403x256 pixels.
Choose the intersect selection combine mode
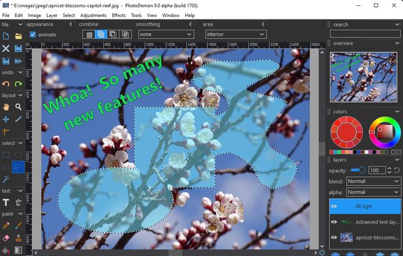coord(125,34)
